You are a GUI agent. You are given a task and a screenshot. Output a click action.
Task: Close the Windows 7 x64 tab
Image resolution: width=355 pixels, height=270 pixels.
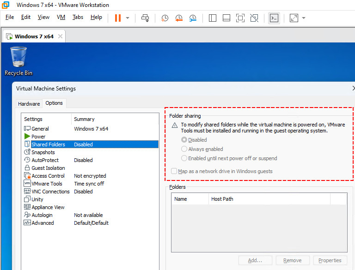pyautogui.click(x=60, y=36)
